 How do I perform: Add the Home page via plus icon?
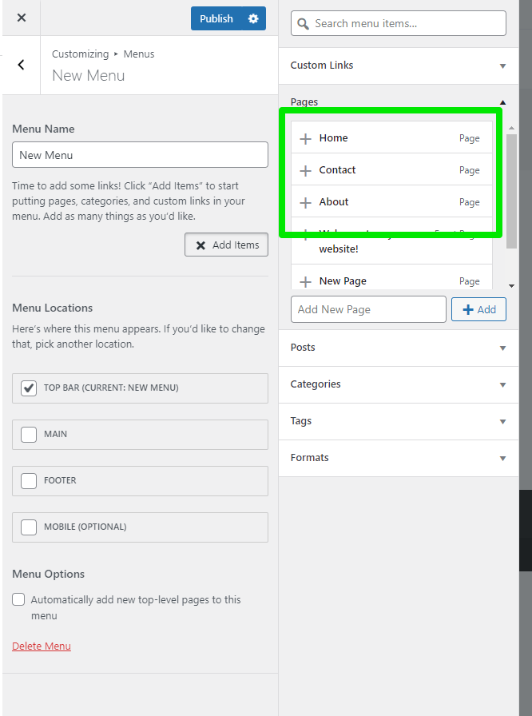(305, 139)
